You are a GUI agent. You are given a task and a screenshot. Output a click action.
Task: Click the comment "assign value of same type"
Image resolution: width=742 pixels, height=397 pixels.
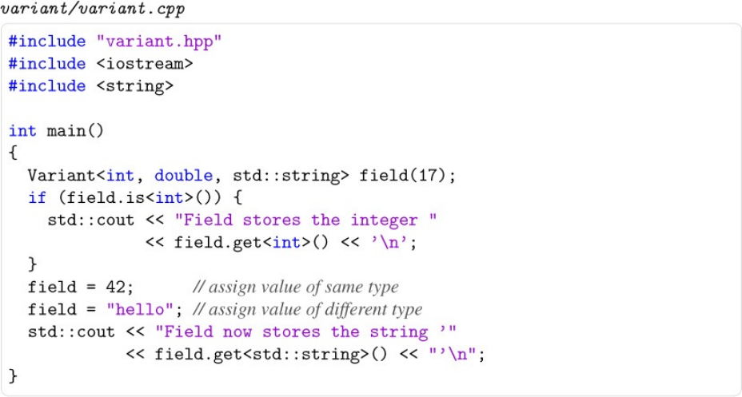(x=296, y=288)
